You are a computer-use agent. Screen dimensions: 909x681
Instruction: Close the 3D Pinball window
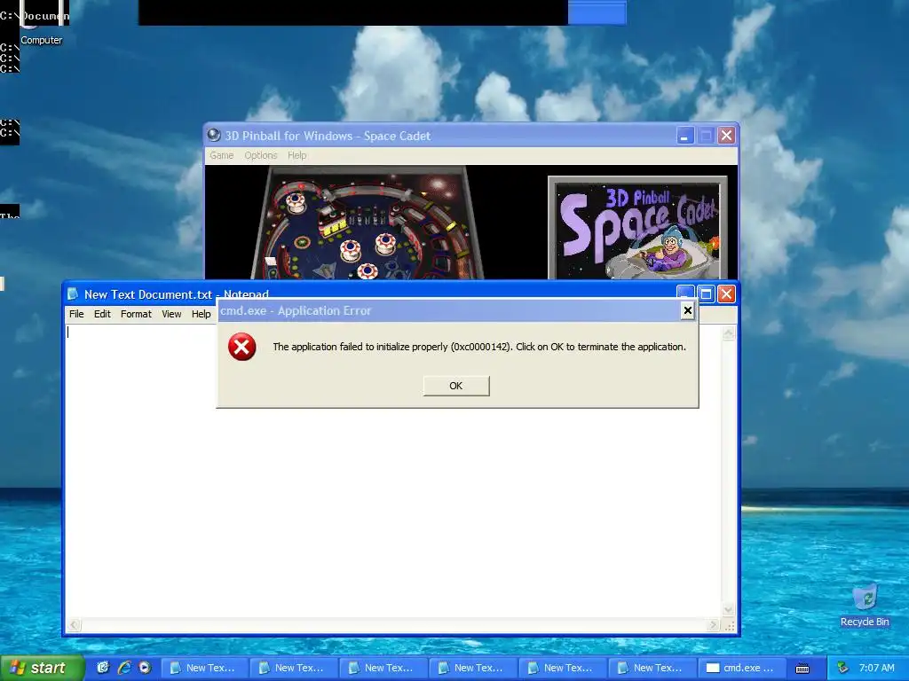[726, 136]
